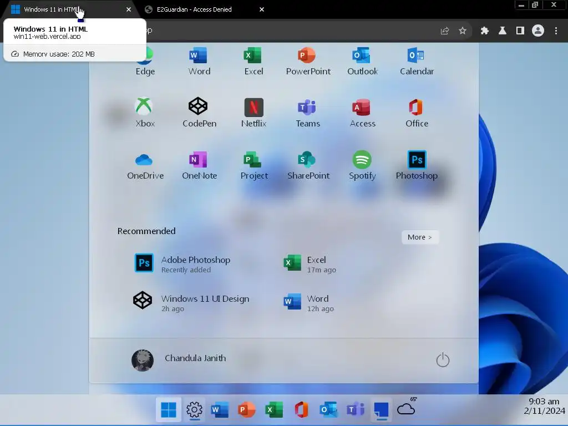Launch the Xbox app
This screenshot has height=426, width=568.
pyautogui.click(x=145, y=113)
